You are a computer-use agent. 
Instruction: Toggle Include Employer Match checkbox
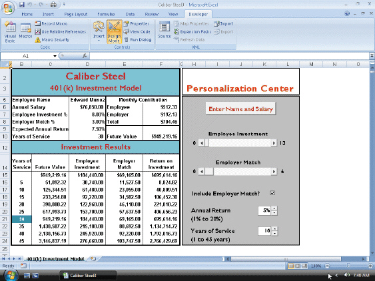272,193
